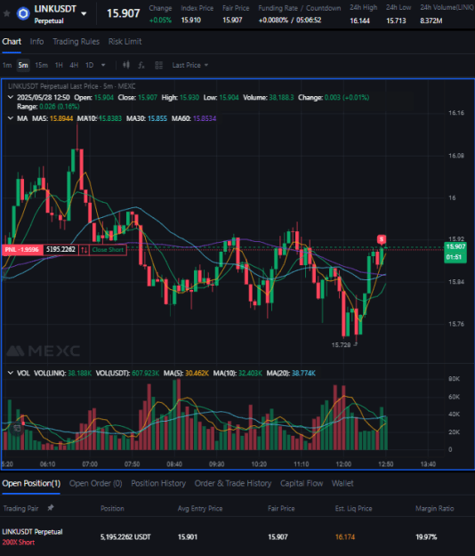475x556 pixels.
Task: Click the 24h Low value 15.713
Action: [396, 20]
